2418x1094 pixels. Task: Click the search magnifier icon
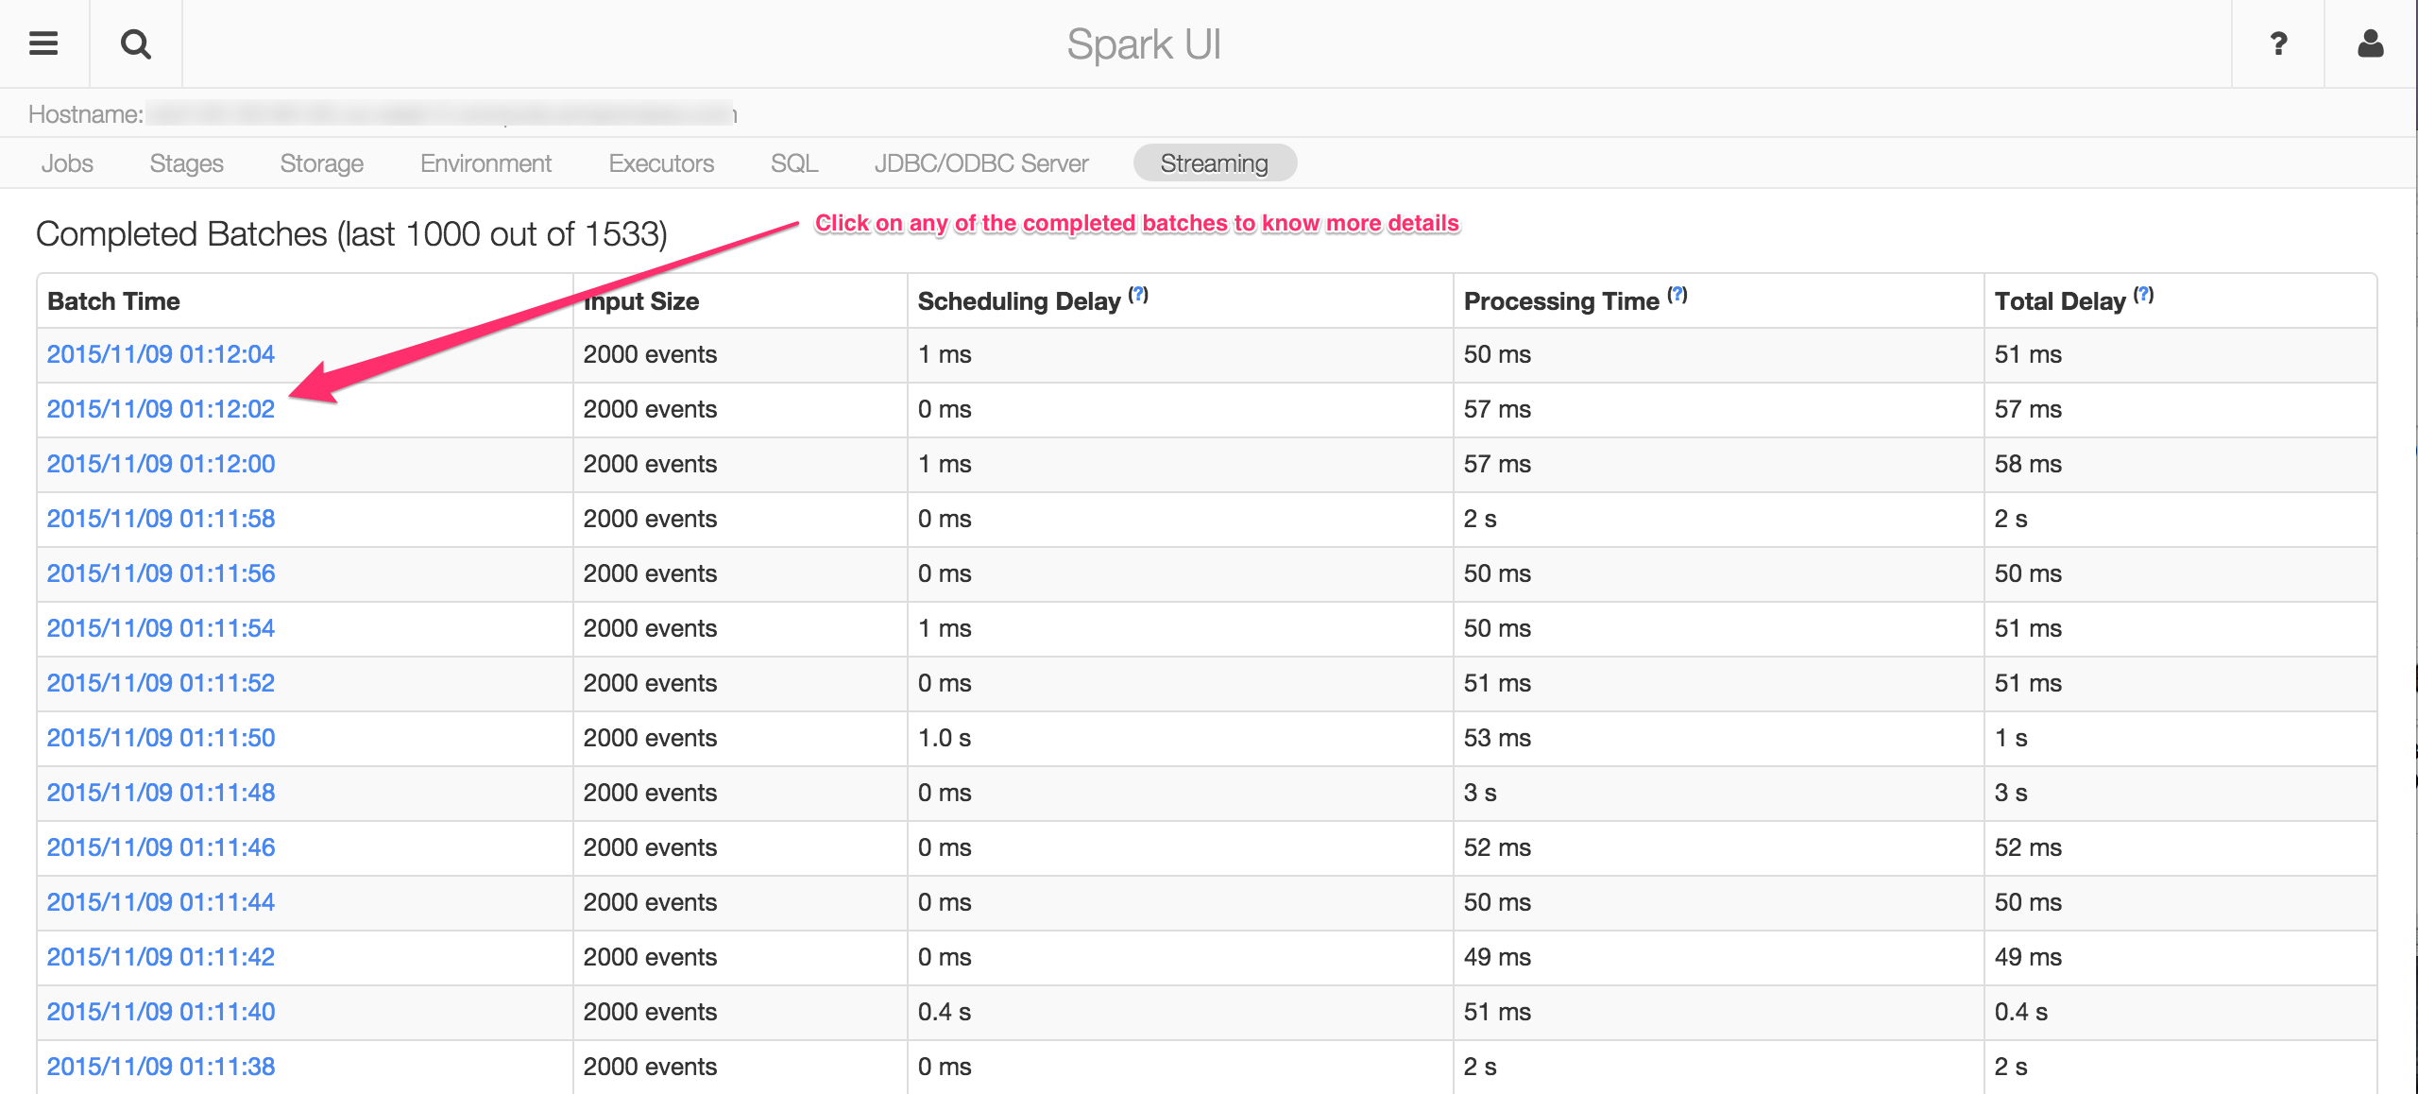[136, 43]
